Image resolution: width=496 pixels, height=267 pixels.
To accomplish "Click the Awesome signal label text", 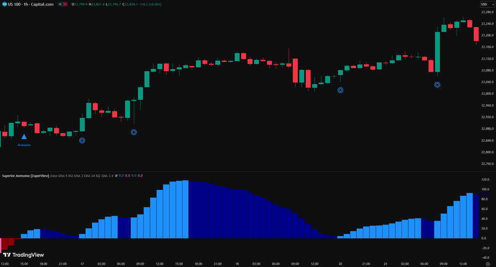I will [24, 145].
